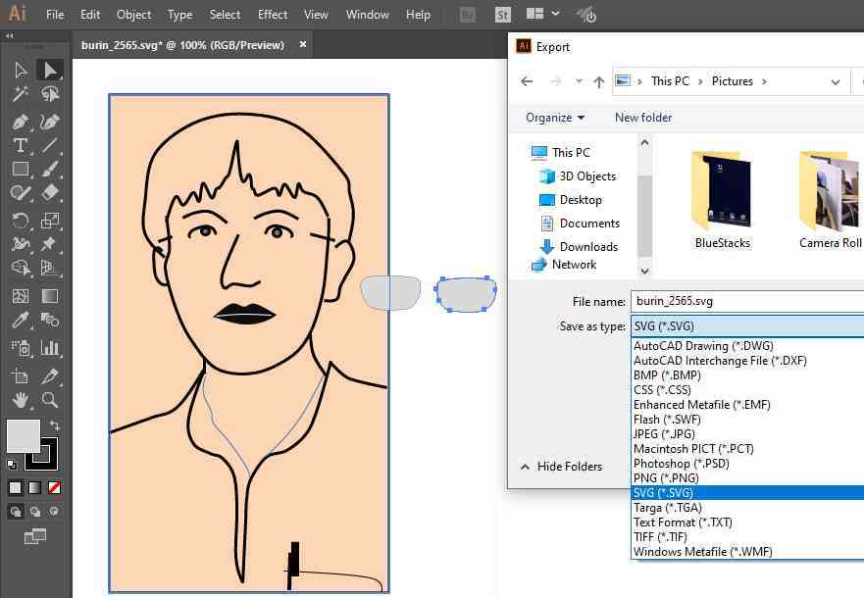The width and height of the screenshot is (864, 598).
Task: Select the Magic Wand tool
Action: 20,94
